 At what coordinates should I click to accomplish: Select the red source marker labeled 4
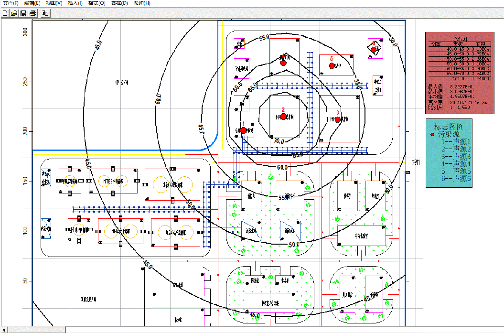click(283, 63)
